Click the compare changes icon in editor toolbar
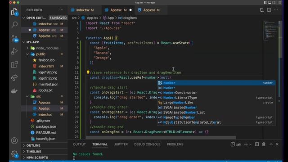Screen dimensions: 288x162 point(262,10)
